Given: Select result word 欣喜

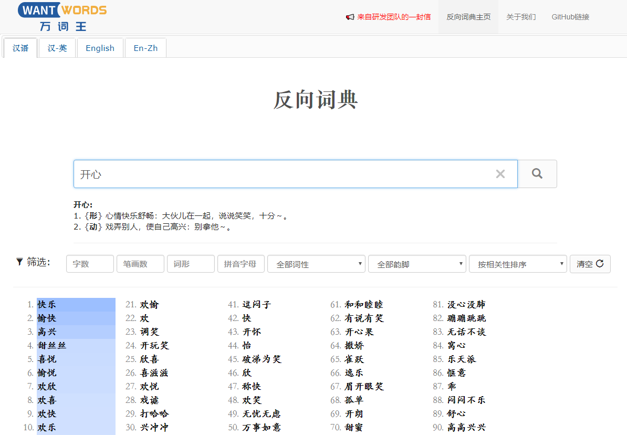Looking at the screenshot, I should click(149, 359).
